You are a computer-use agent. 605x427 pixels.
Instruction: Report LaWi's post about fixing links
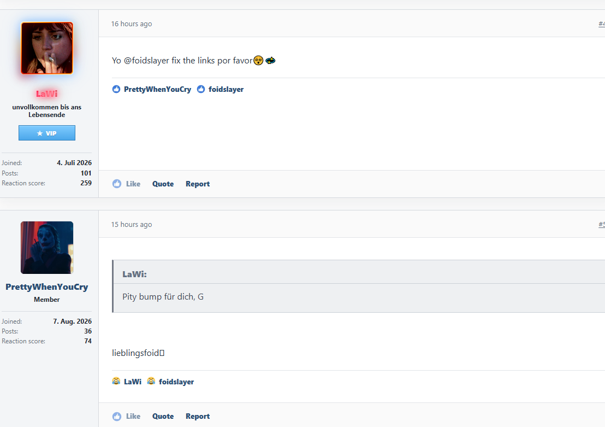(x=198, y=184)
